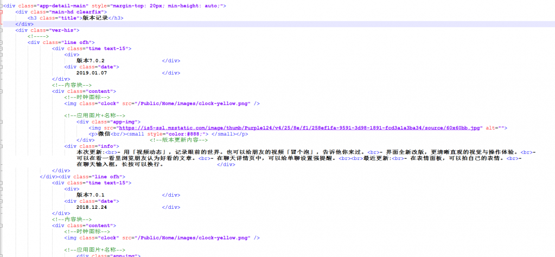555x257 pixels.
Task: Collapse the app-detail-main div fold
Action: (x=2, y=5)
